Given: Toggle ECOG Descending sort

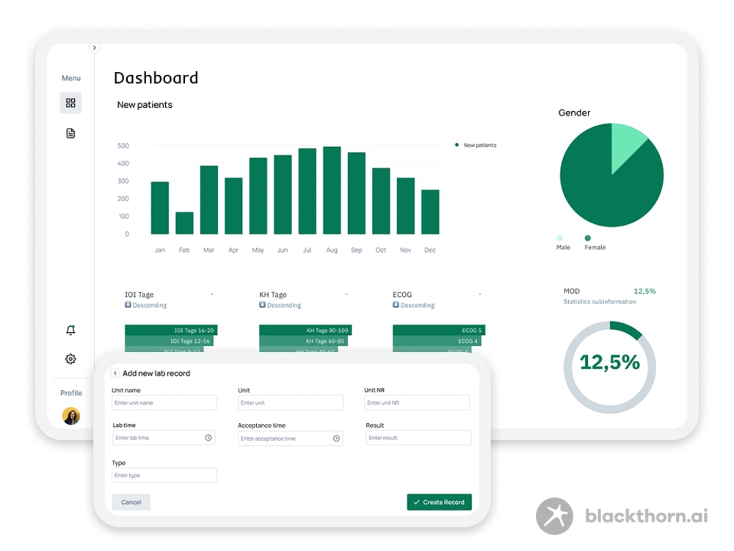Looking at the screenshot, I should [413, 305].
